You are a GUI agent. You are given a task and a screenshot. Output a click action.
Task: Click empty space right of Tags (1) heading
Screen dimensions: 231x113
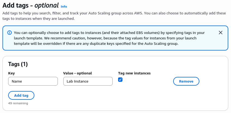tap(123, 64)
